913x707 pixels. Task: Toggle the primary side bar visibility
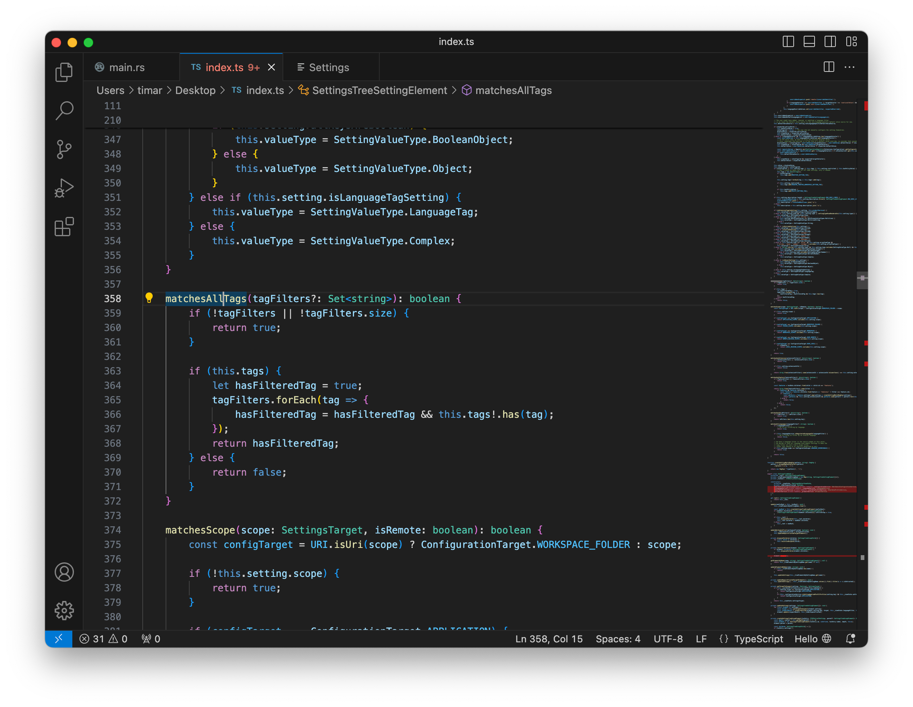coord(788,41)
